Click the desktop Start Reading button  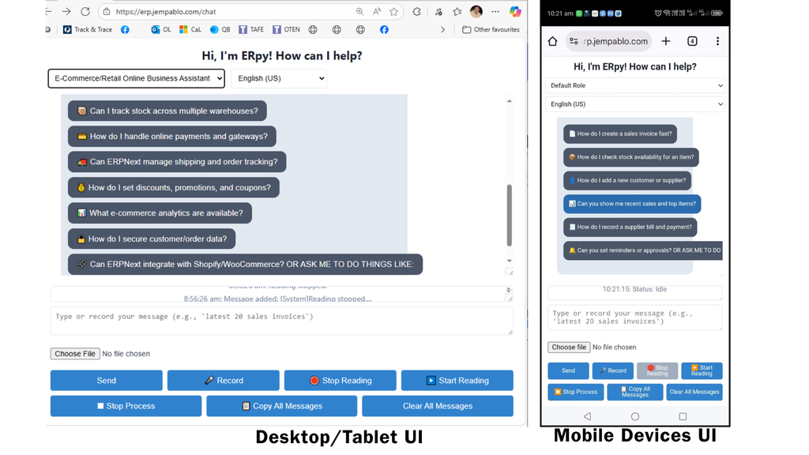[x=457, y=380]
